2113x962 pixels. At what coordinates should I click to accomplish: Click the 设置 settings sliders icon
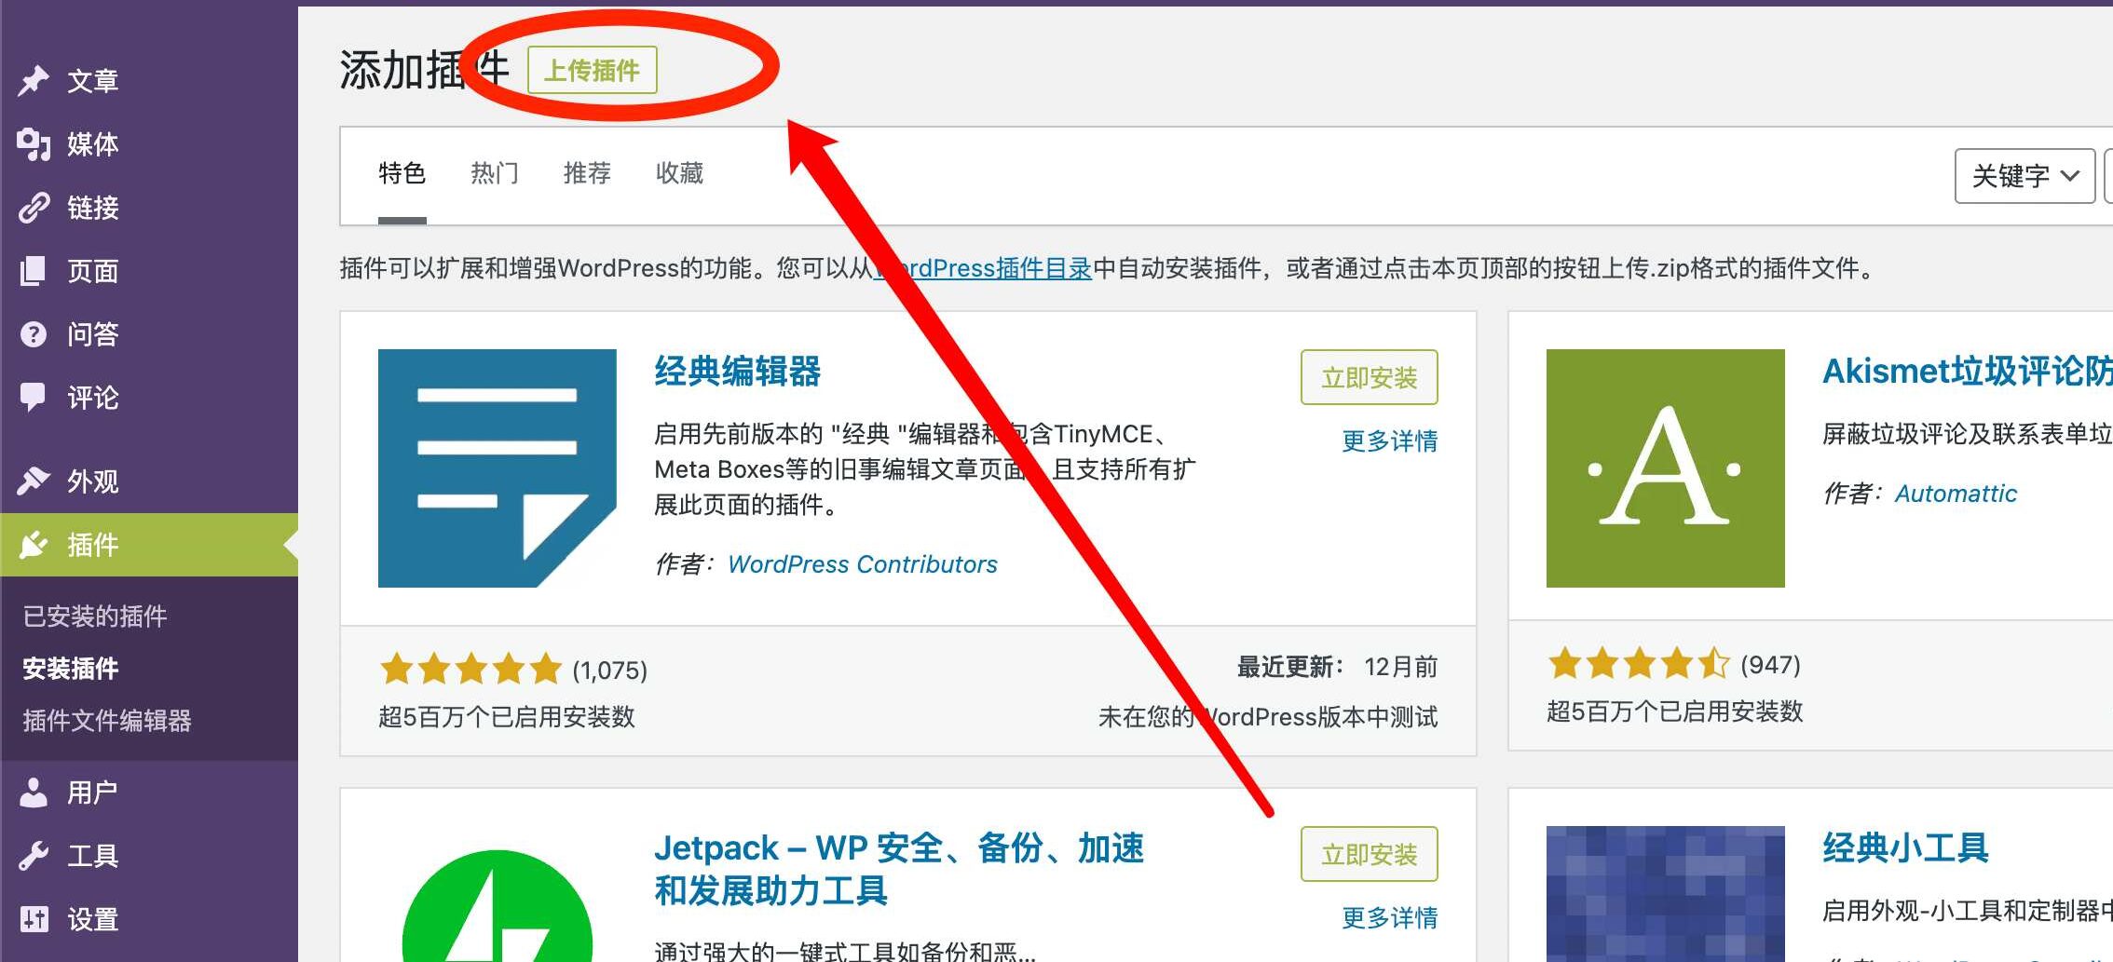34,919
